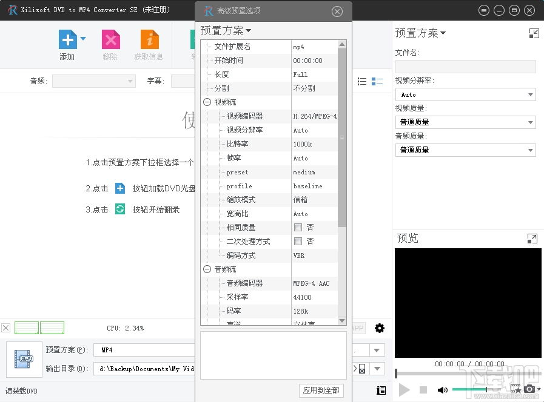Mute the preview volume speaker icon
This screenshot has width=544, height=402.
pos(442,390)
